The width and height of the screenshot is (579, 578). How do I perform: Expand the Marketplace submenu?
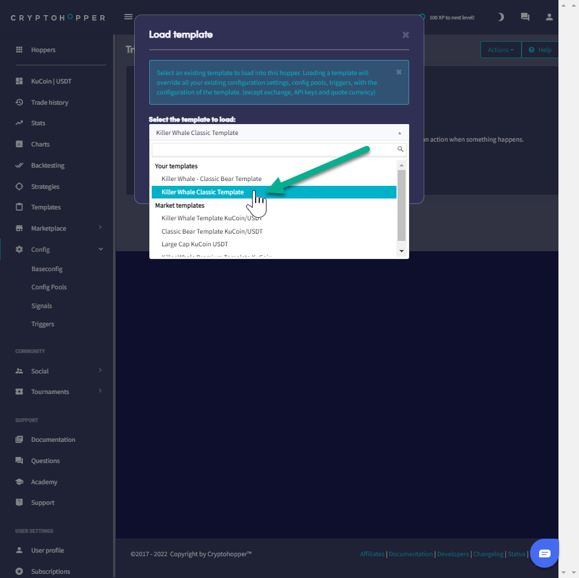pos(100,228)
